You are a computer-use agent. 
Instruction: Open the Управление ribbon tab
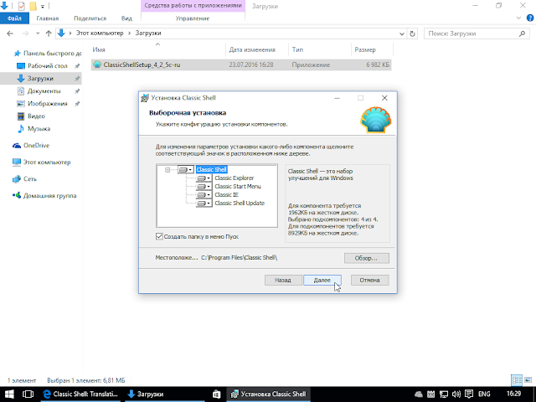193,18
